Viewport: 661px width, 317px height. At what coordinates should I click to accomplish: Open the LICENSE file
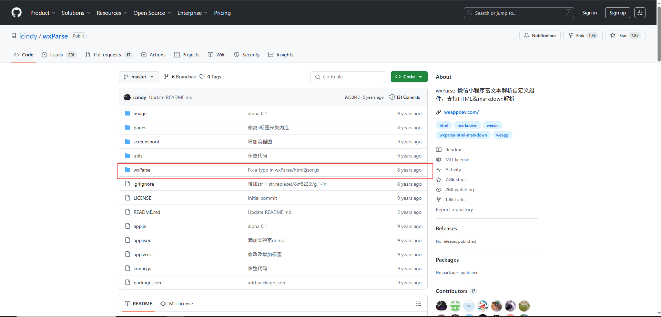pyautogui.click(x=142, y=198)
